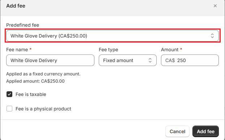Click the Fee name input field
This screenshot has height=140, width=225.
[50, 60]
